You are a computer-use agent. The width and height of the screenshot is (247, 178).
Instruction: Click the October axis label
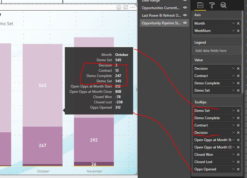[x=43, y=171]
